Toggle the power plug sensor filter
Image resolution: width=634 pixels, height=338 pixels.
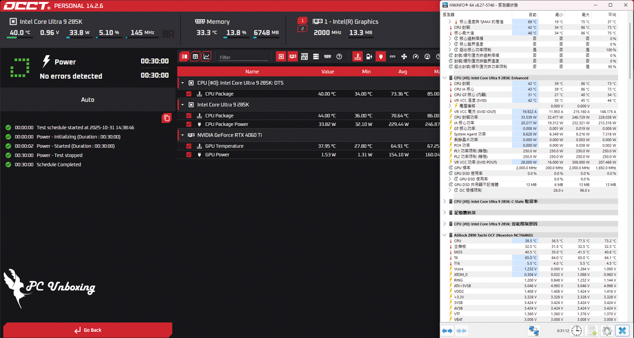click(x=381, y=56)
